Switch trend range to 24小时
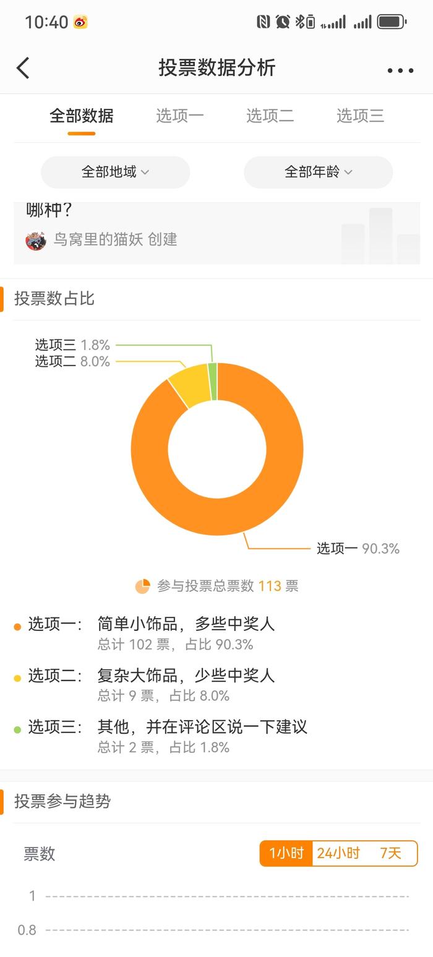This screenshot has width=433, height=957. tap(338, 854)
